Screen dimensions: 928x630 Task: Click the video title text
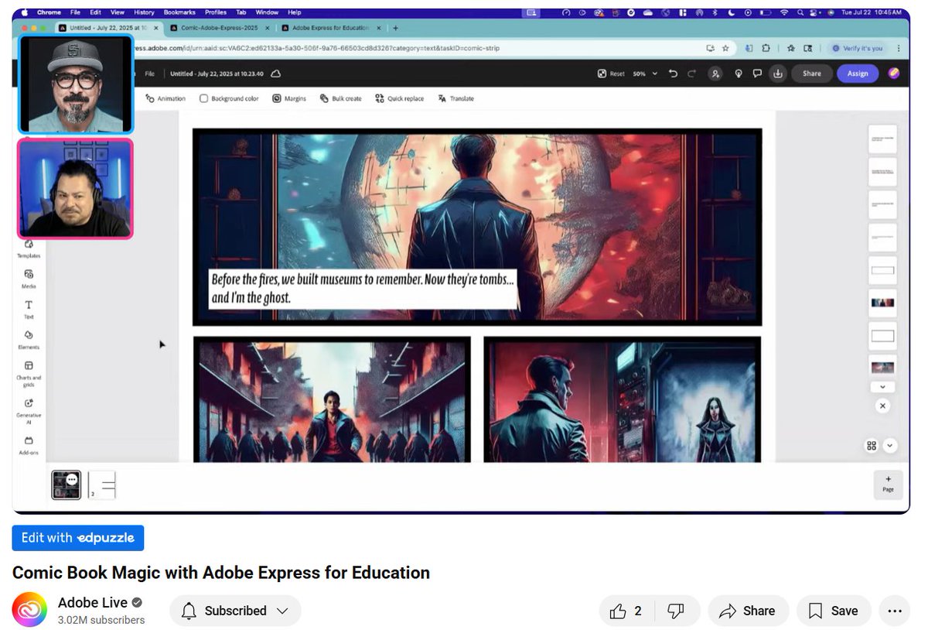coord(221,573)
